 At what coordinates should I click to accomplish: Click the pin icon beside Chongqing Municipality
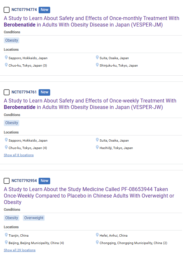[97, 242]
